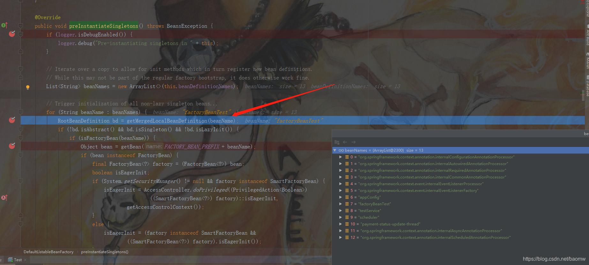589x265 pixels.
Task: Open the Maven tool window tab
Action: (587, 61)
